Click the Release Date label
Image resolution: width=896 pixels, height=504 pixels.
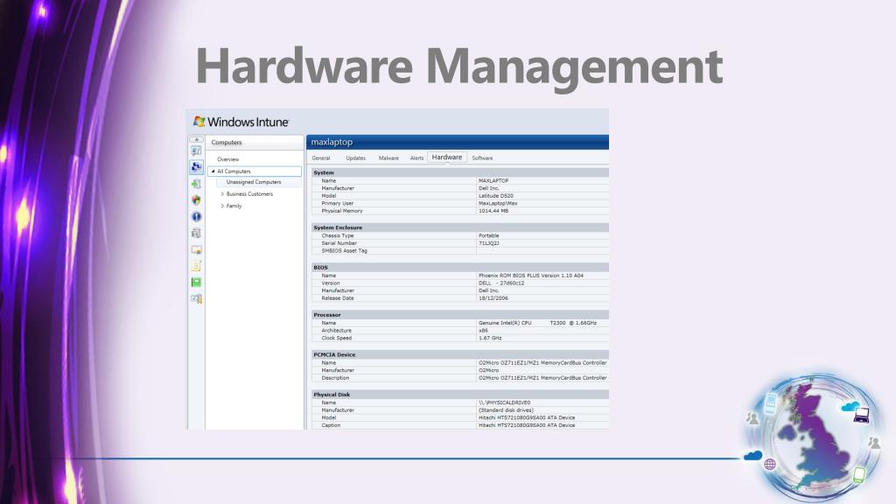[337, 298]
